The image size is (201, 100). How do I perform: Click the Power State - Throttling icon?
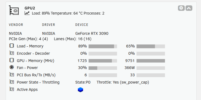click(x=12, y=82)
